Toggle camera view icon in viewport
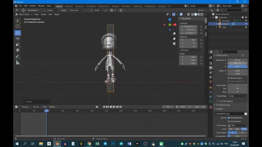This screenshot has width=262, height=147. point(174,44)
